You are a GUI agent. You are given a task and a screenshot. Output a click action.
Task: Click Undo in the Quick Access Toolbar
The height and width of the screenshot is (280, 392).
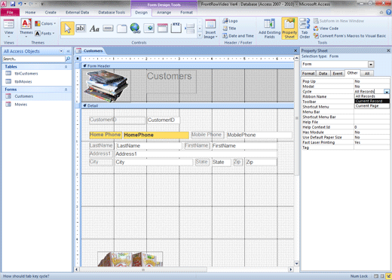[20, 4]
